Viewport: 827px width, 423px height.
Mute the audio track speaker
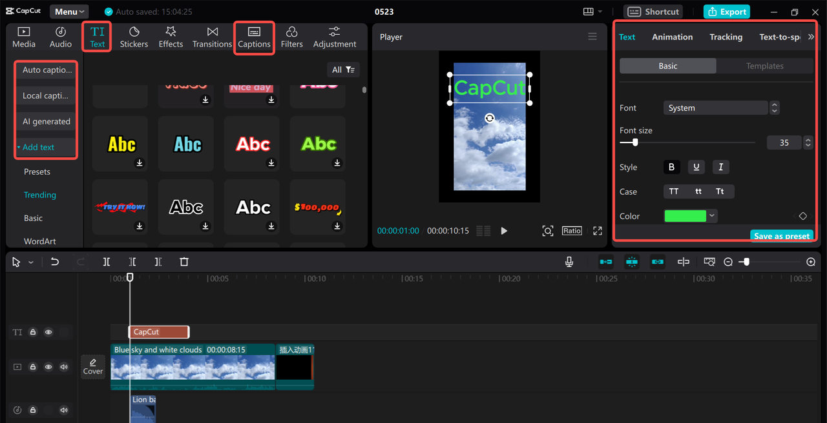(64, 410)
